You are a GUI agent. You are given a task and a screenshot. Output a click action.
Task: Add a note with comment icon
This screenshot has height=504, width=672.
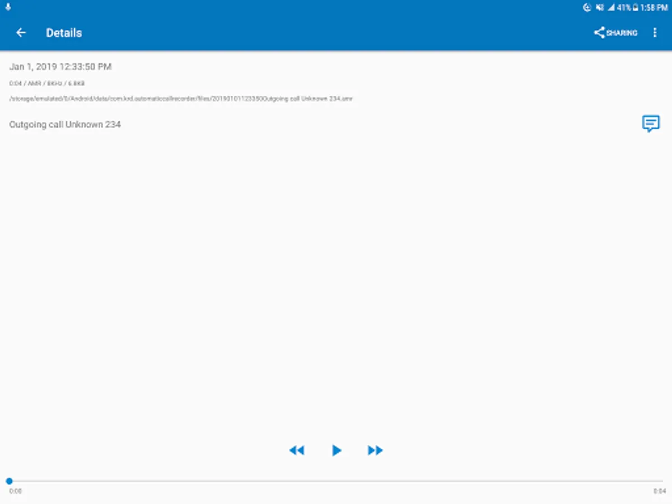[x=650, y=124]
